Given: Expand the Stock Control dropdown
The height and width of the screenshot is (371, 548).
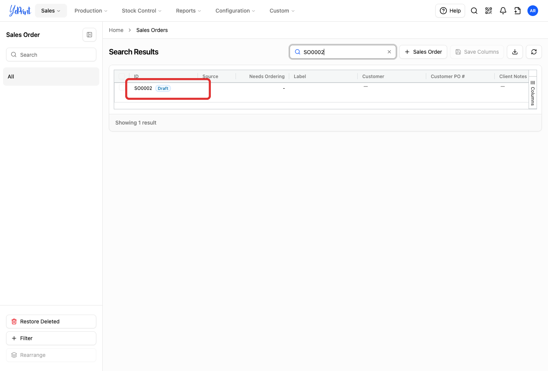Looking at the screenshot, I should (142, 11).
